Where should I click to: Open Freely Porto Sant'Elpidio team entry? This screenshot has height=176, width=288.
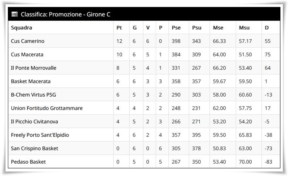[40, 135]
